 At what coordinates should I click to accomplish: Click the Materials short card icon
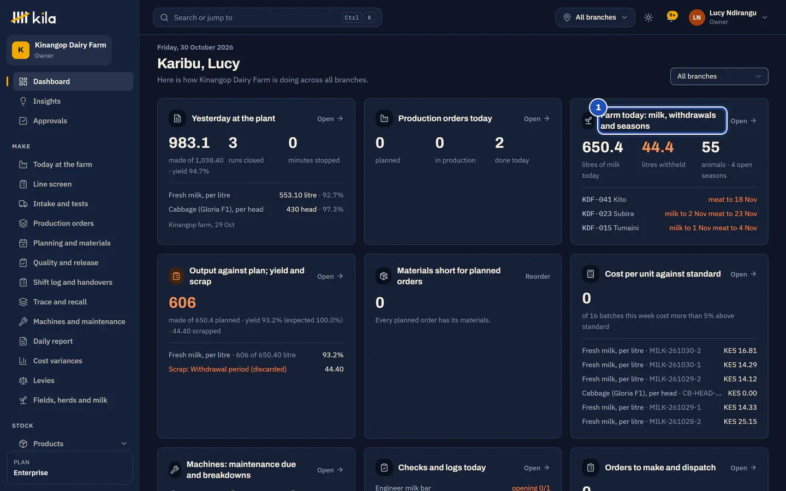[384, 276]
